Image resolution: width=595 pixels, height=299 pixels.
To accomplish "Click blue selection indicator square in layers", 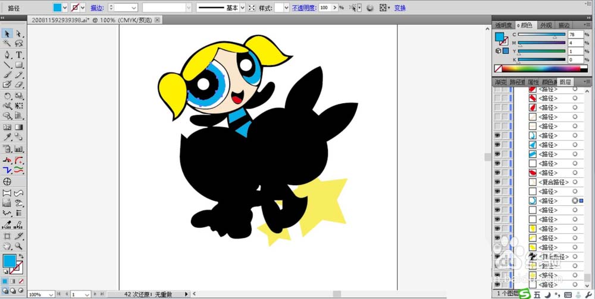I will pos(581,201).
